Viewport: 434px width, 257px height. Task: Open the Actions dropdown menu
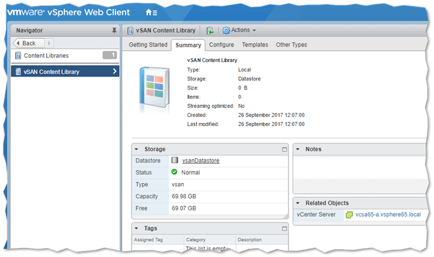tap(239, 30)
